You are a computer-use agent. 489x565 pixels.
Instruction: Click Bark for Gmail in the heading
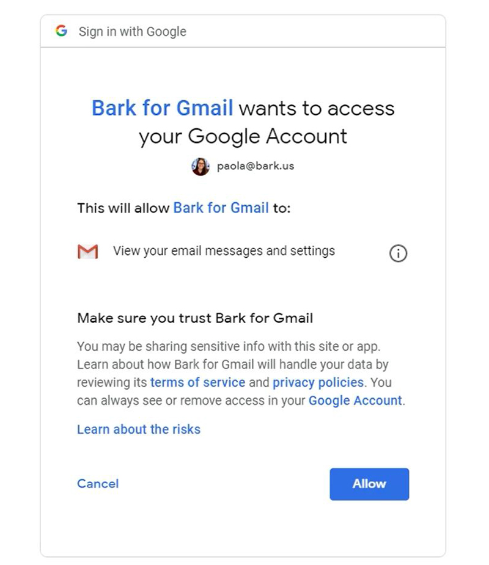(x=162, y=108)
